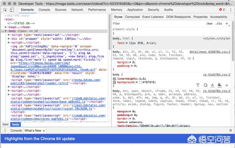Switch to the Computed sidebar tab
The image size is (235, 148).
coord(132,17)
